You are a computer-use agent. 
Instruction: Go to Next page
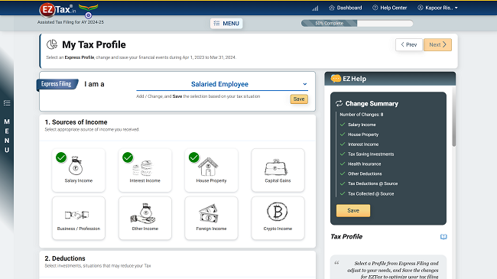pos(437,44)
